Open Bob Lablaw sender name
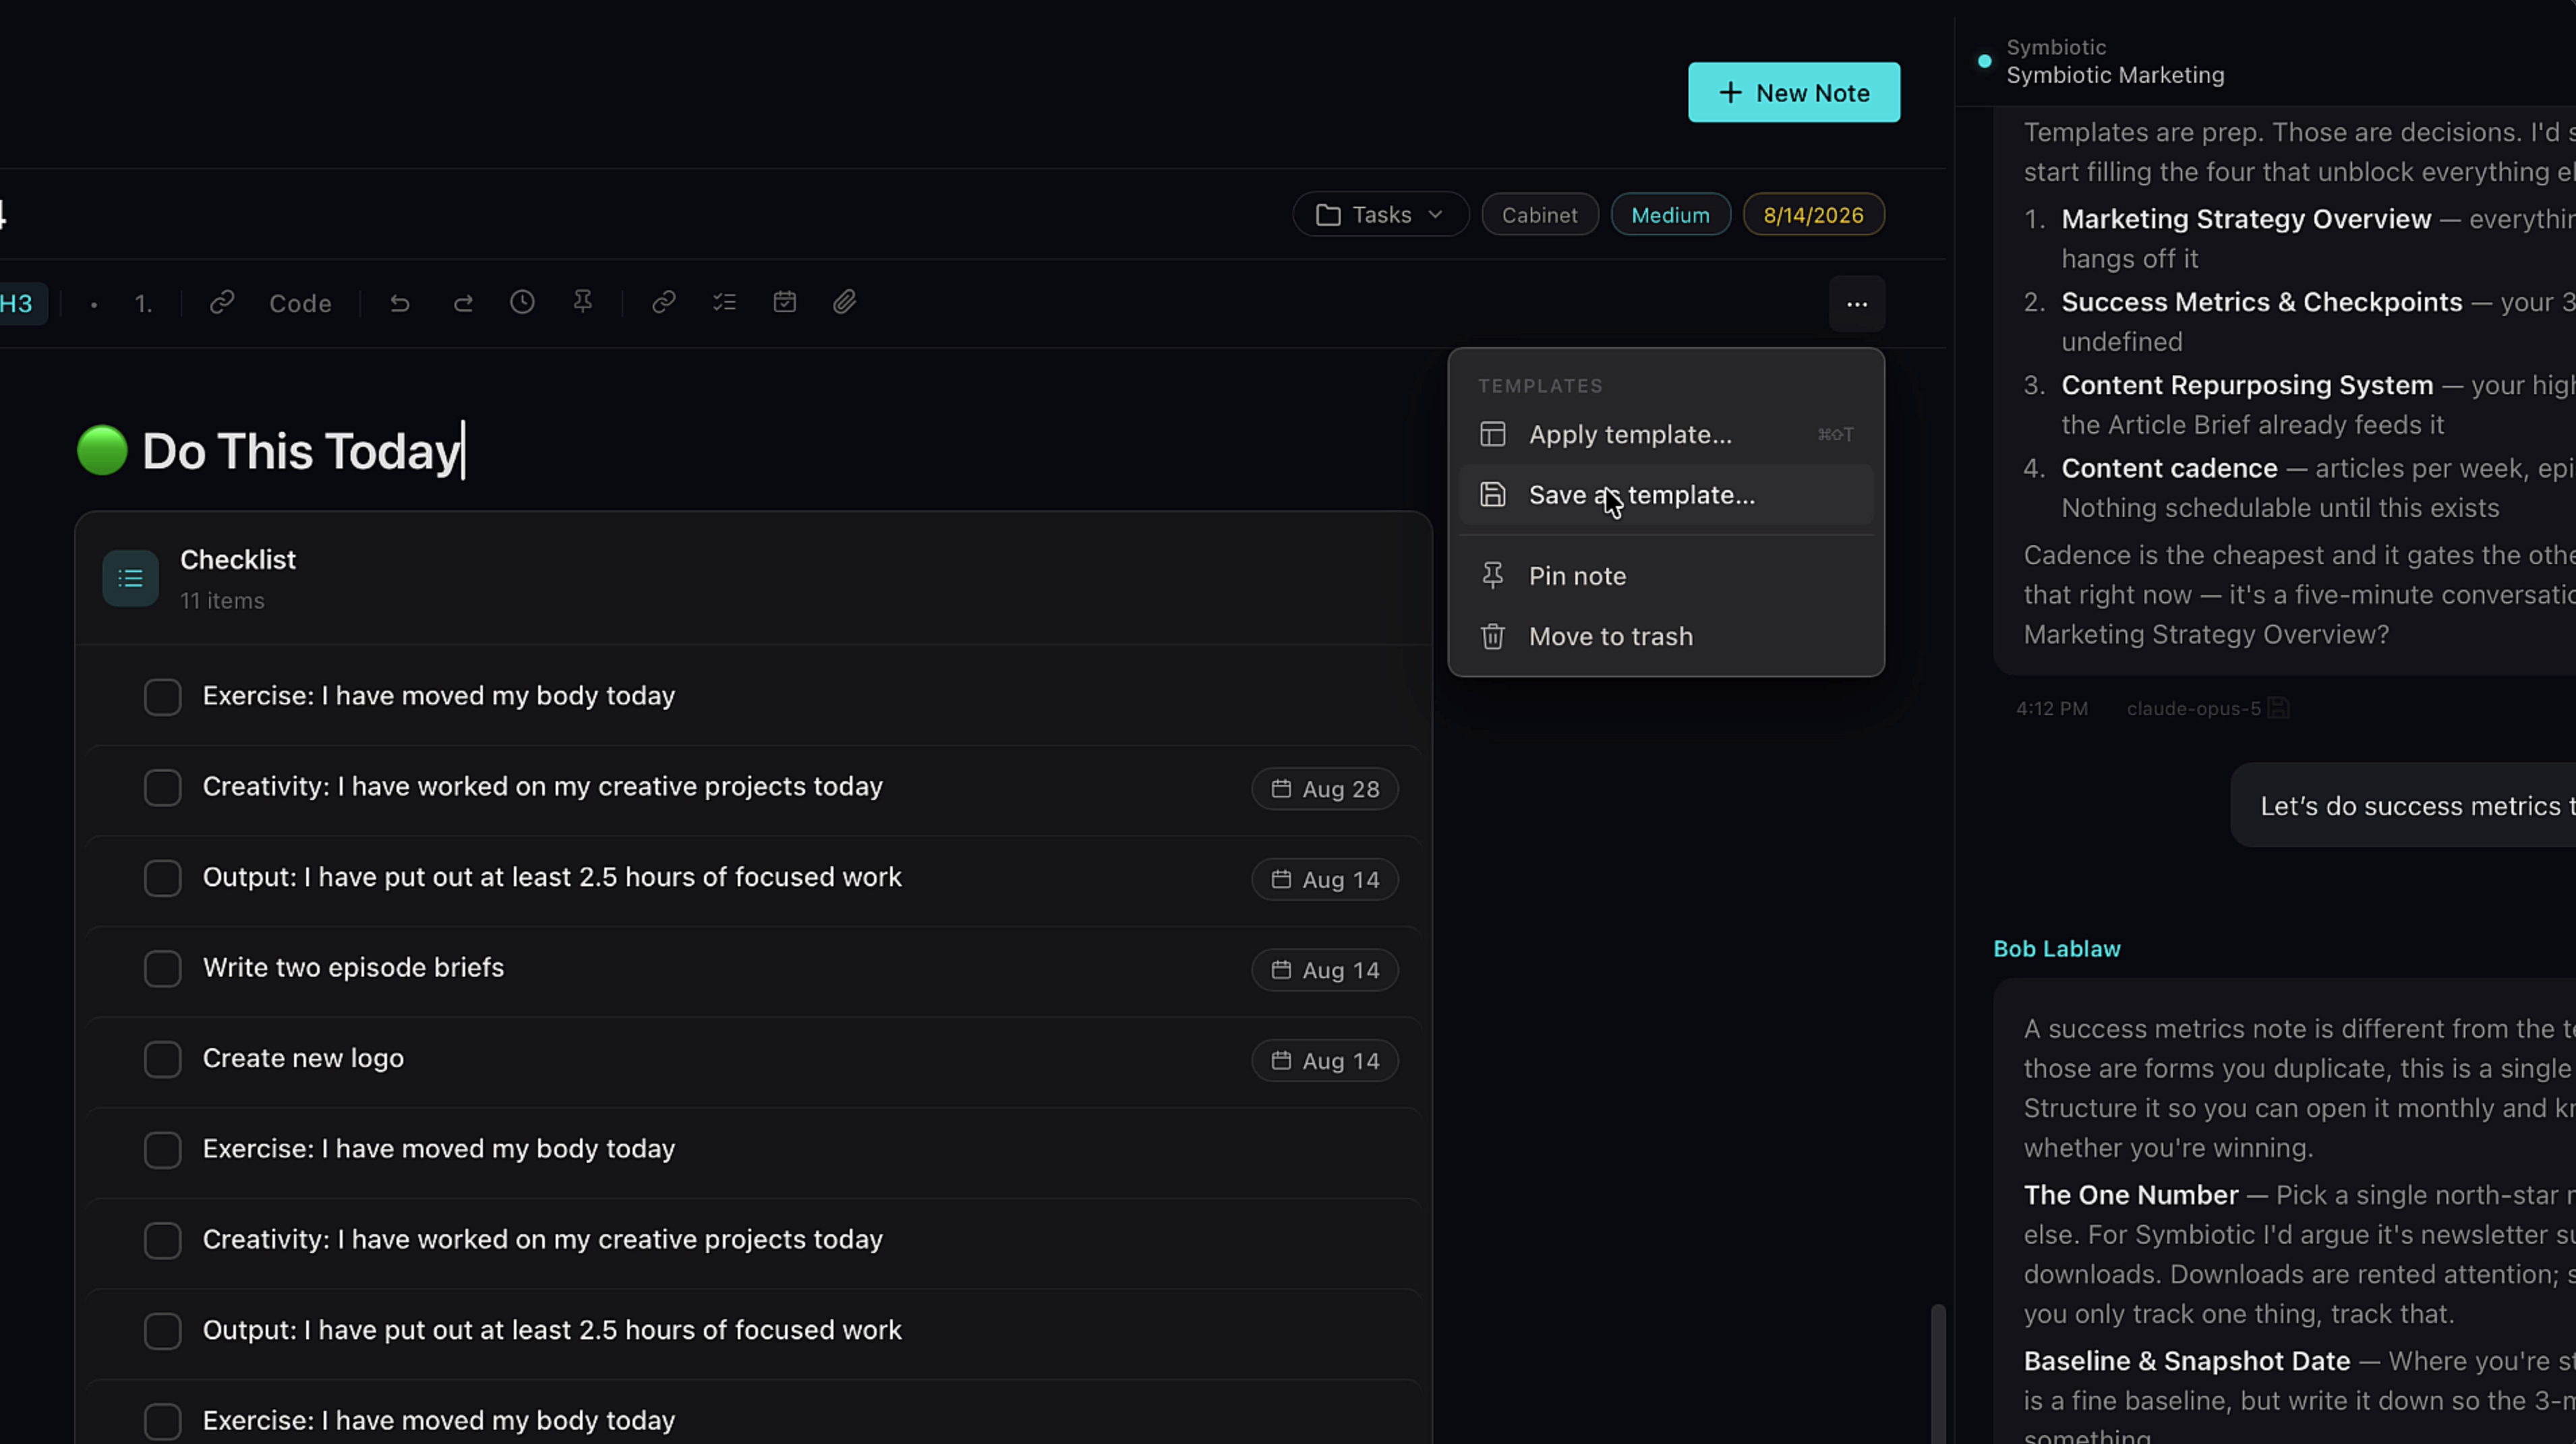 point(2057,949)
